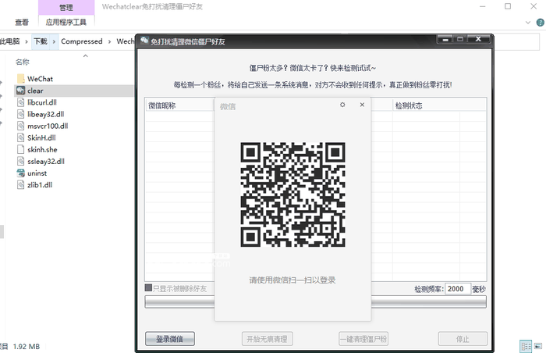Viewport: 546px width, 353px height.
Task: Switch Explorer to large icons view
Action: (538, 347)
